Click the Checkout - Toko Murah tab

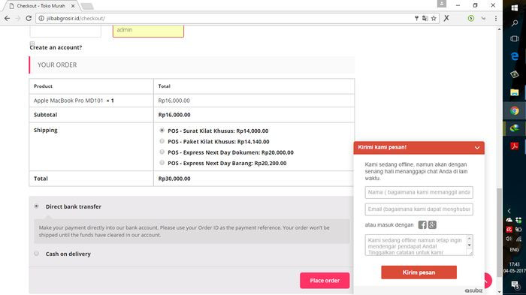(41, 6)
